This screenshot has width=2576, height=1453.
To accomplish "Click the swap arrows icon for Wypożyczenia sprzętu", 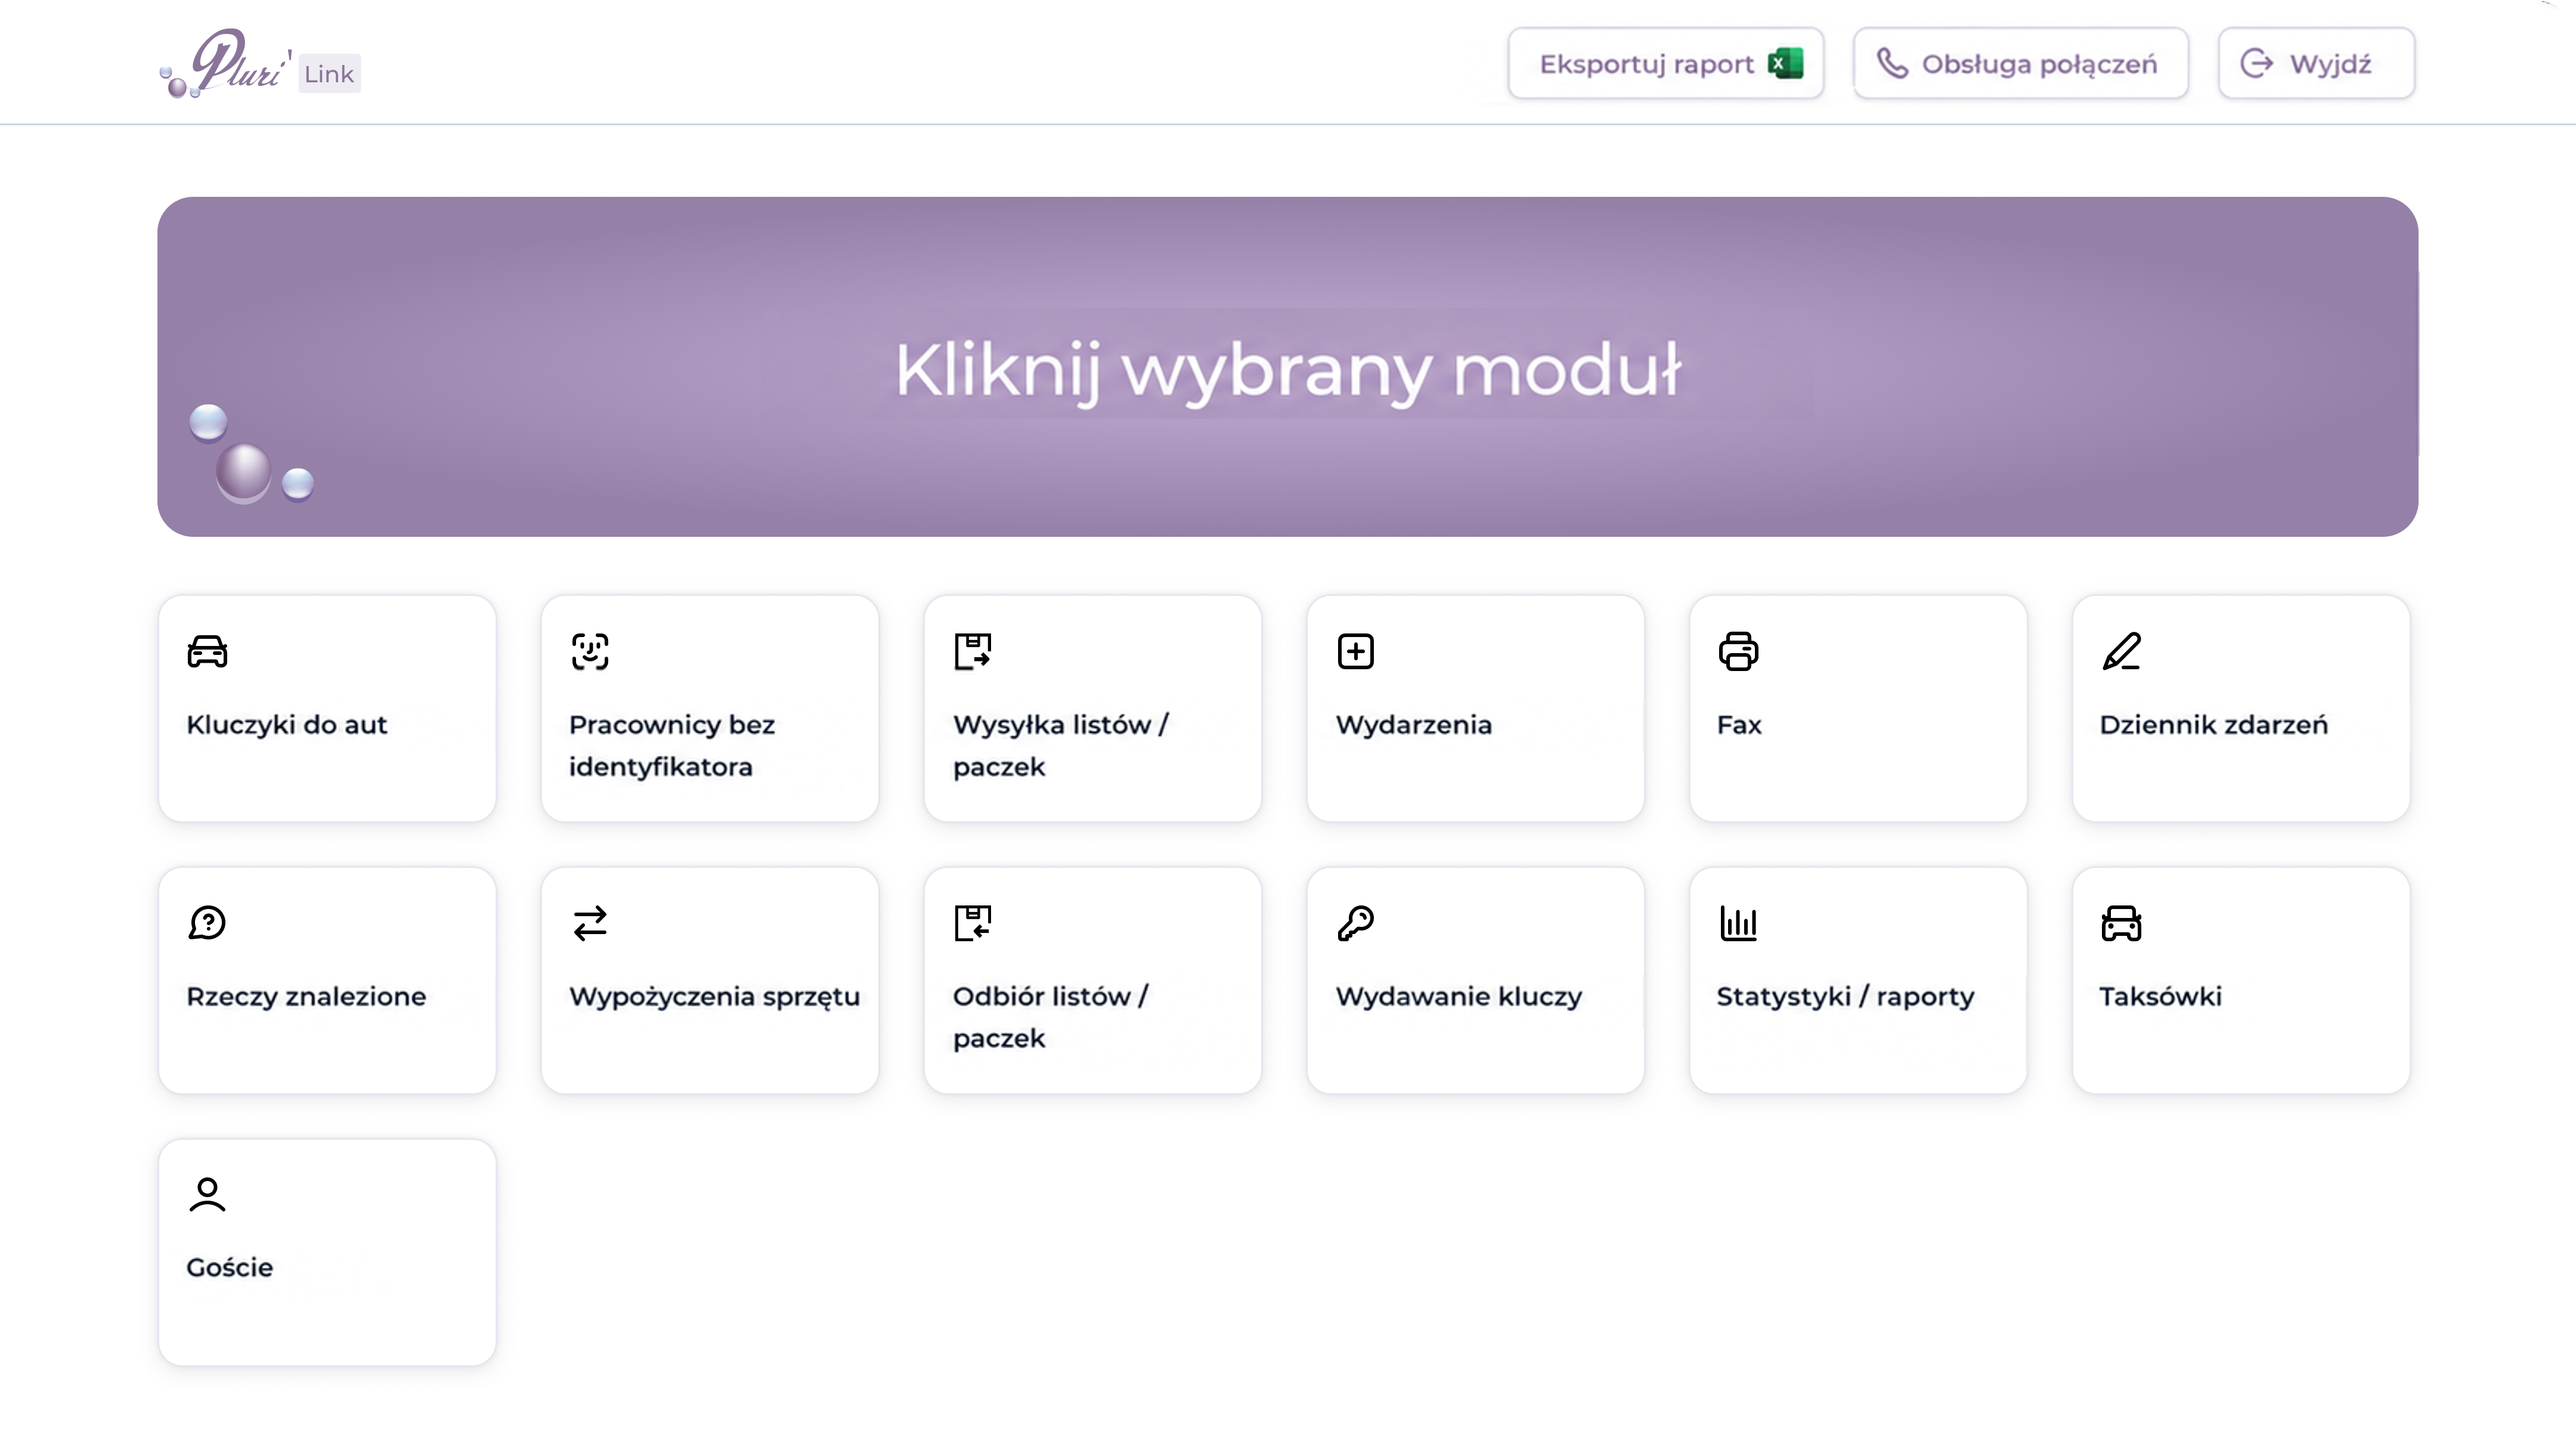I will pos(590,923).
